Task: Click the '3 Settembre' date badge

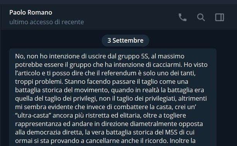Action: [125, 40]
